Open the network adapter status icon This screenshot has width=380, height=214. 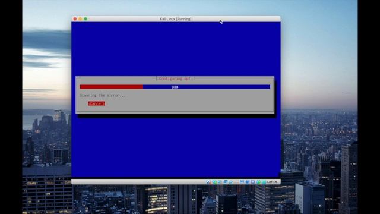click(x=226, y=182)
